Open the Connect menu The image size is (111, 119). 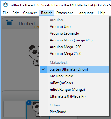click(30, 13)
